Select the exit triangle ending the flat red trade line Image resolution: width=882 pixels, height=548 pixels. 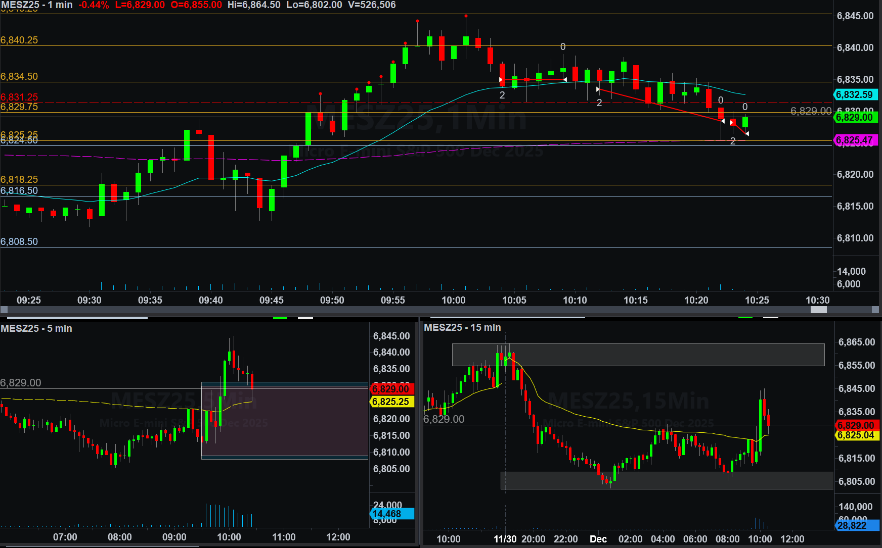click(x=565, y=80)
